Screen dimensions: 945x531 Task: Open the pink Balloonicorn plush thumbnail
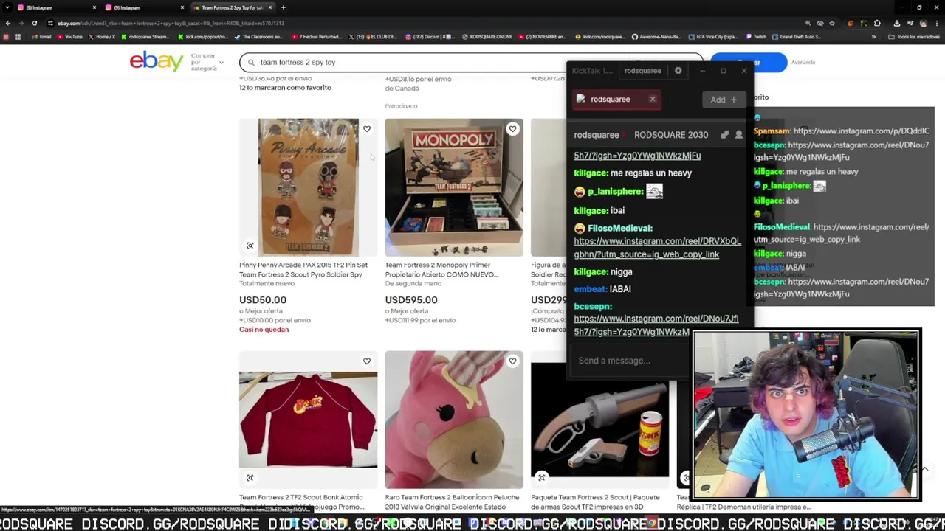point(454,420)
